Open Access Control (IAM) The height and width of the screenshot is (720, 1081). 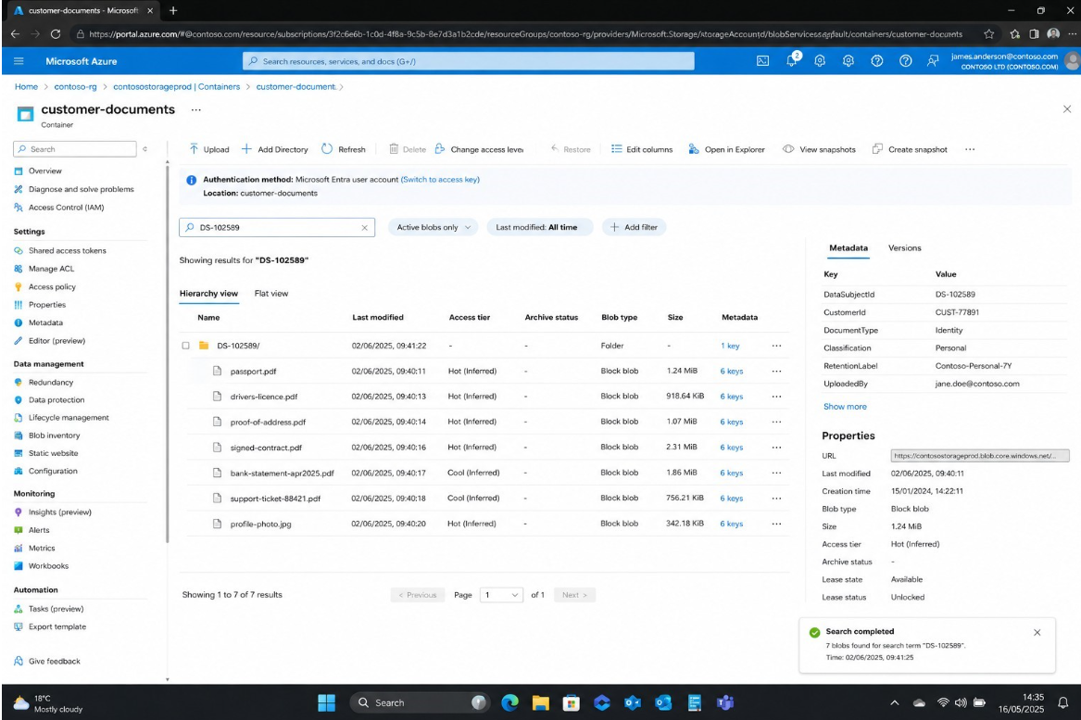(x=66, y=207)
